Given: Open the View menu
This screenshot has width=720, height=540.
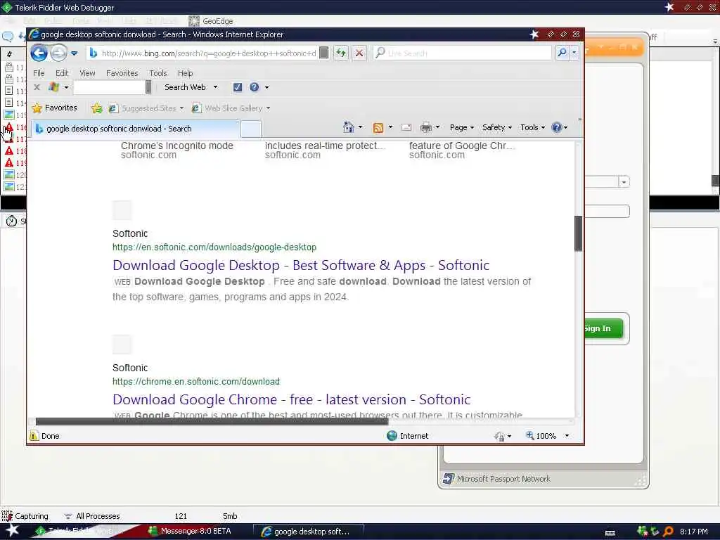Looking at the screenshot, I should click(86, 73).
